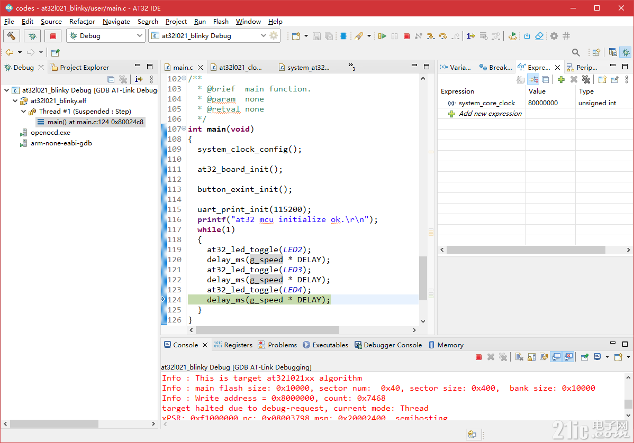The height and width of the screenshot is (443, 634).
Task: Click the Suspend debug button
Action: (x=395, y=36)
